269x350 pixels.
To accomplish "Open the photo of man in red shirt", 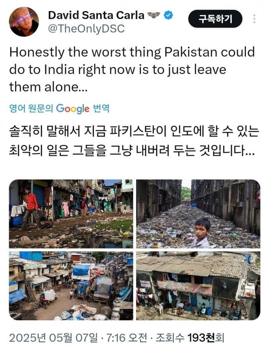I will (71, 214).
